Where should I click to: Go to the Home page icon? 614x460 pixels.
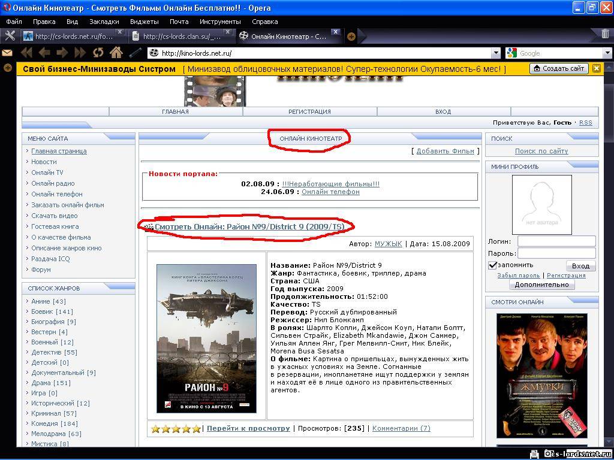(116, 53)
